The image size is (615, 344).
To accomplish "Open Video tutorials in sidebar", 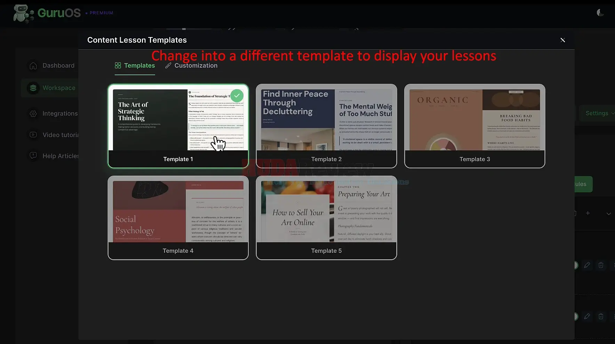I will coord(54,135).
